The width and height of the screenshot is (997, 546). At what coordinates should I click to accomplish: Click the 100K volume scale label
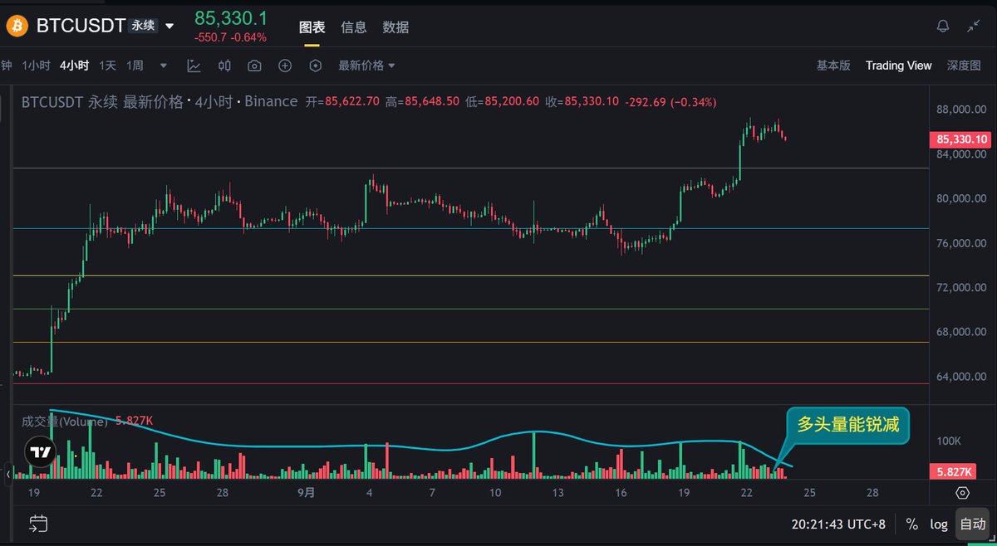[x=949, y=441]
